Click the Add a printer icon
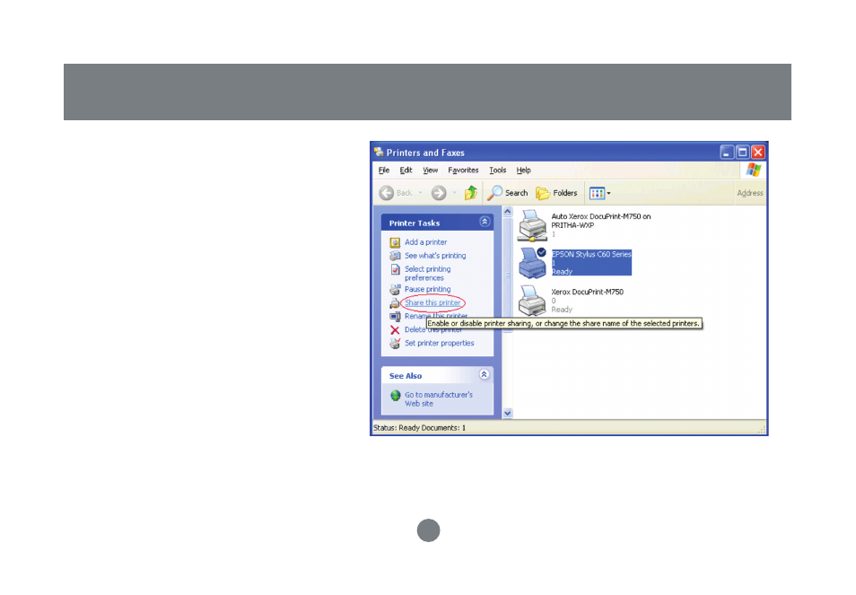Image resolution: width=856 pixels, height=595 pixels. click(395, 242)
